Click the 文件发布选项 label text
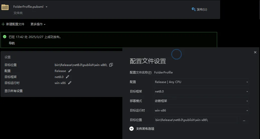This screenshot has width=260, height=139. click(145, 128)
